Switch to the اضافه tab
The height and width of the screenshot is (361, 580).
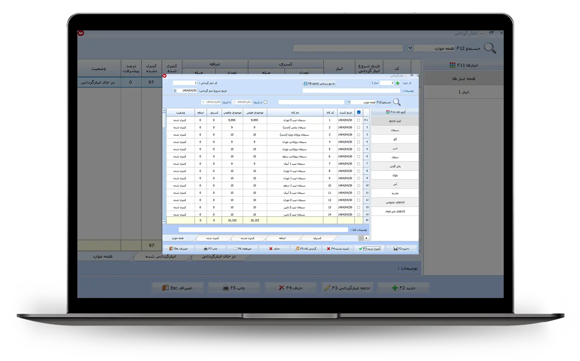(282, 238)
